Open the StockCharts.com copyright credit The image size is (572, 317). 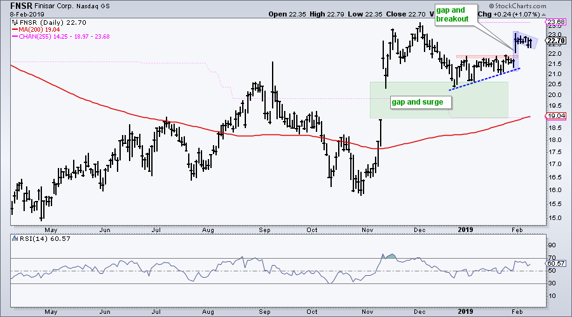pyautogui.click(x=517, y=6)
